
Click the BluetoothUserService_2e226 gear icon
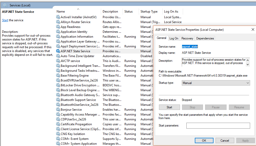(58, 105)
